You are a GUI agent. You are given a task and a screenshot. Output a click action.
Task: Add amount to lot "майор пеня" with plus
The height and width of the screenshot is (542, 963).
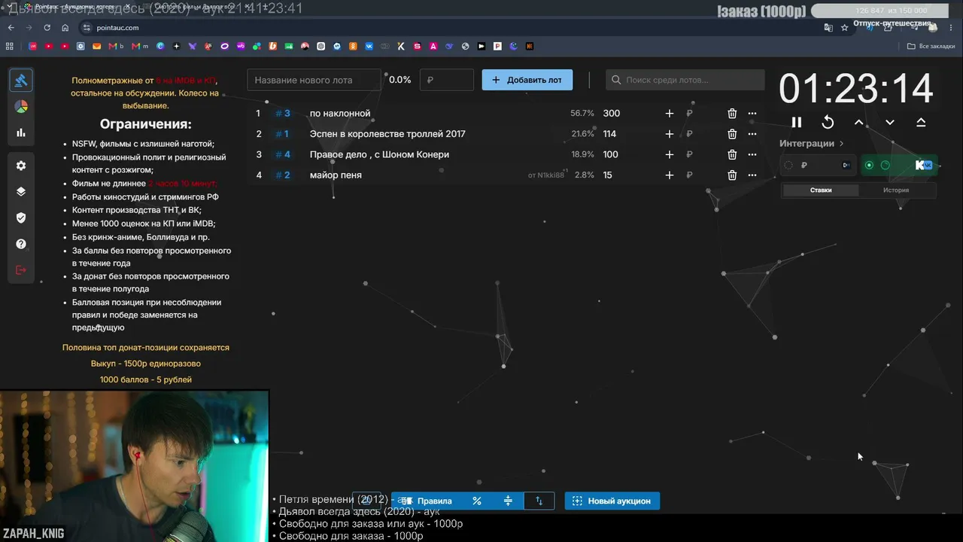(670, 175)
